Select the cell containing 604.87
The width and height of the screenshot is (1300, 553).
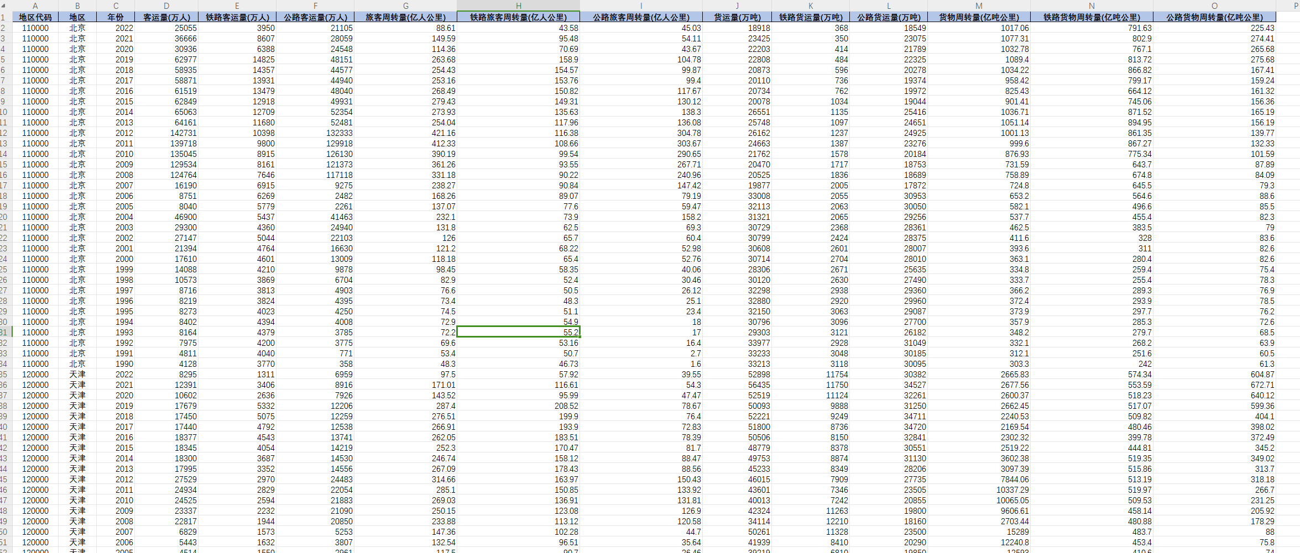click(1214, 375)
